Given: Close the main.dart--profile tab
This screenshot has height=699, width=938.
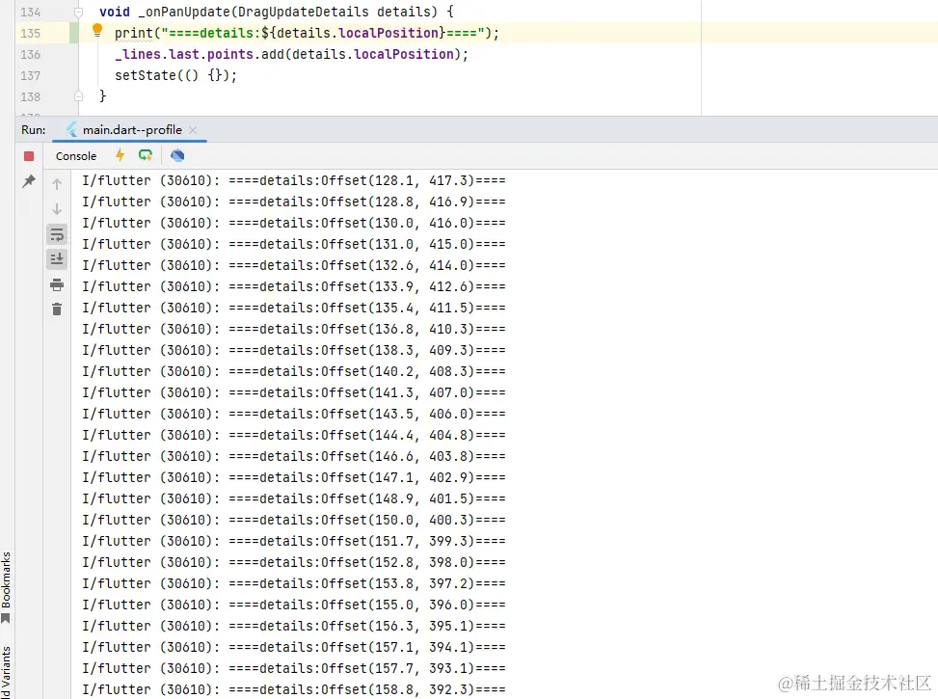Looking at the screenshot, I should tap(193, 130).
